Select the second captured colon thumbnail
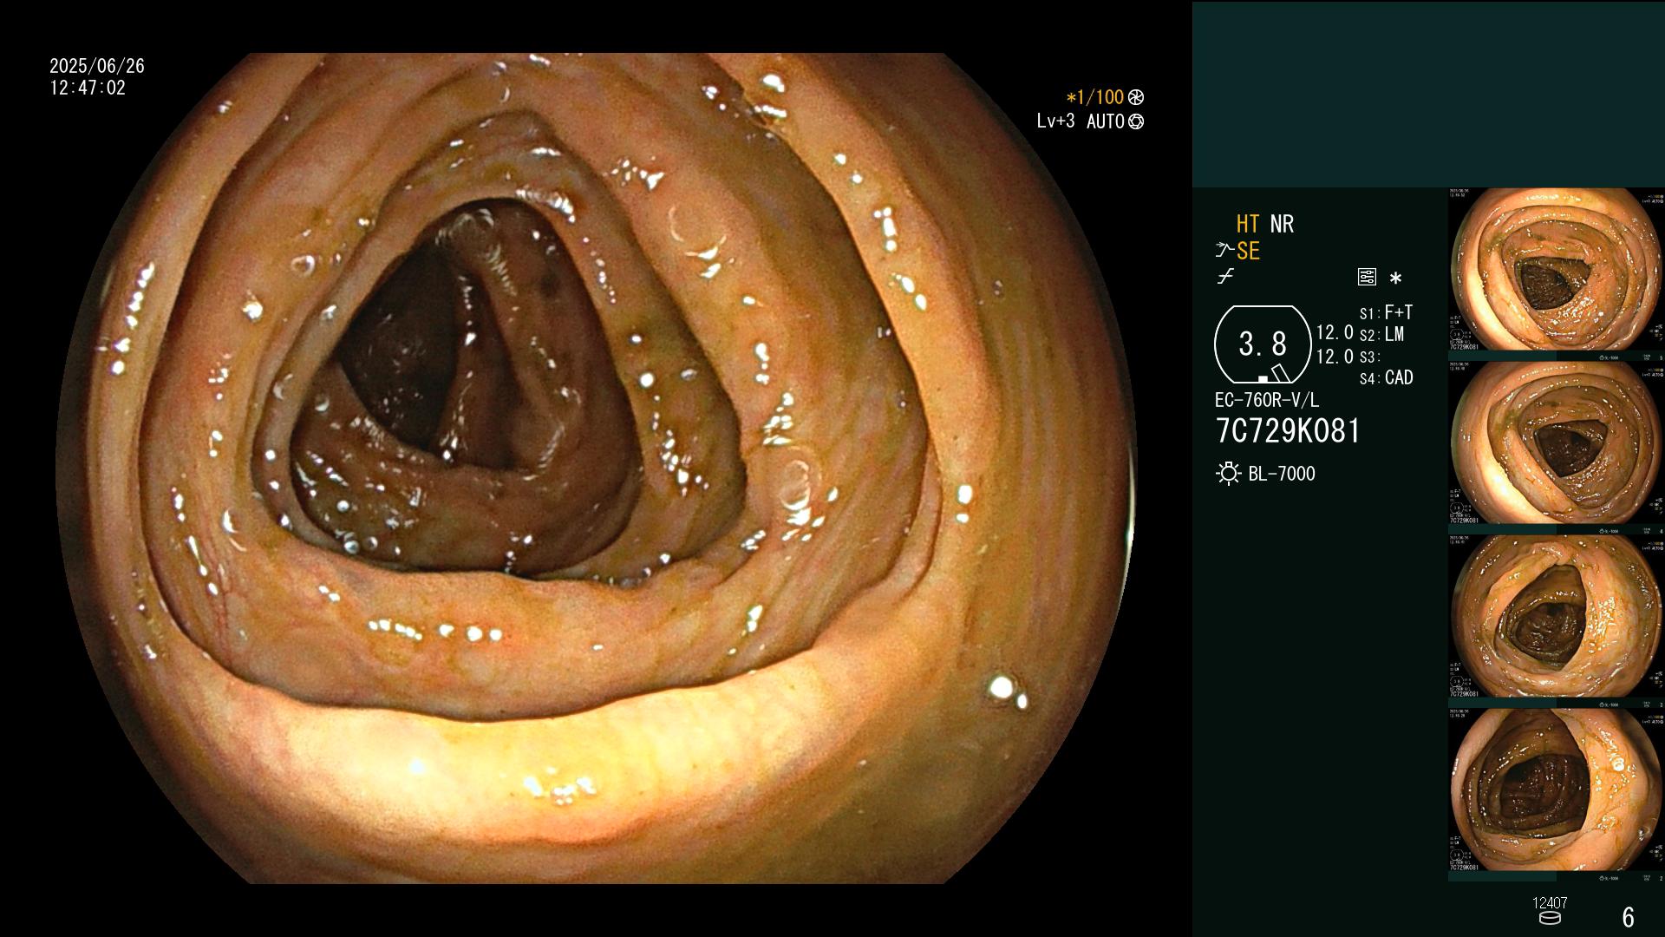 [1556, 443]
